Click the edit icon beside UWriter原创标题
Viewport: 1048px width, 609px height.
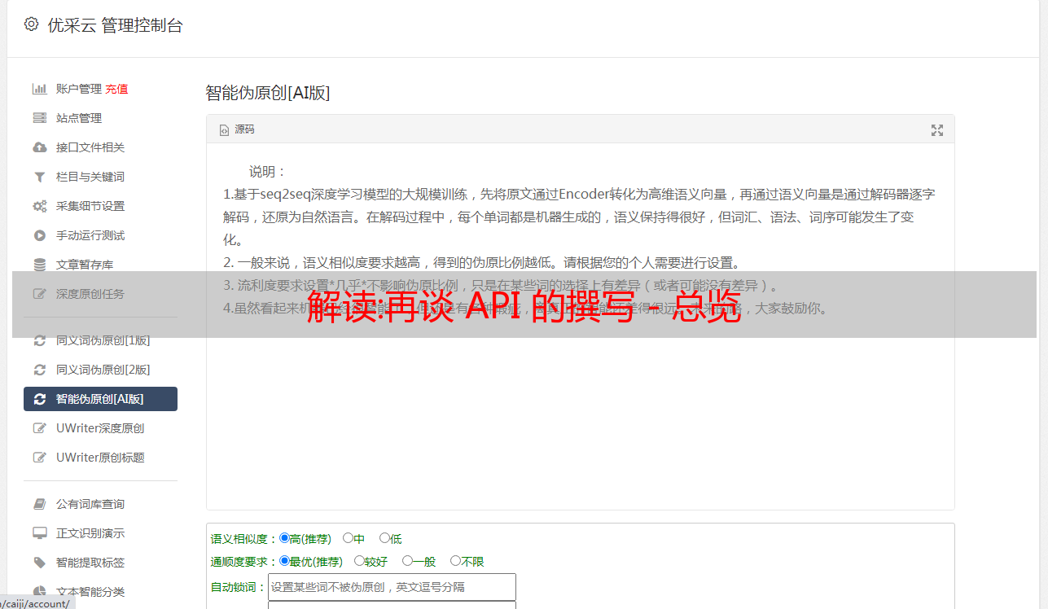coord(39,458)
